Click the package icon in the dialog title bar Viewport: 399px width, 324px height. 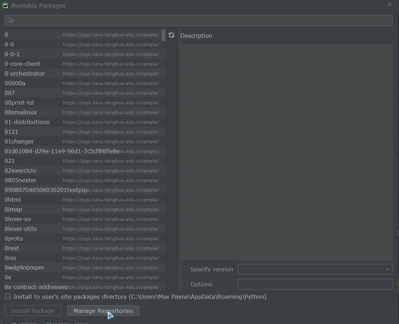coord(5,6)
